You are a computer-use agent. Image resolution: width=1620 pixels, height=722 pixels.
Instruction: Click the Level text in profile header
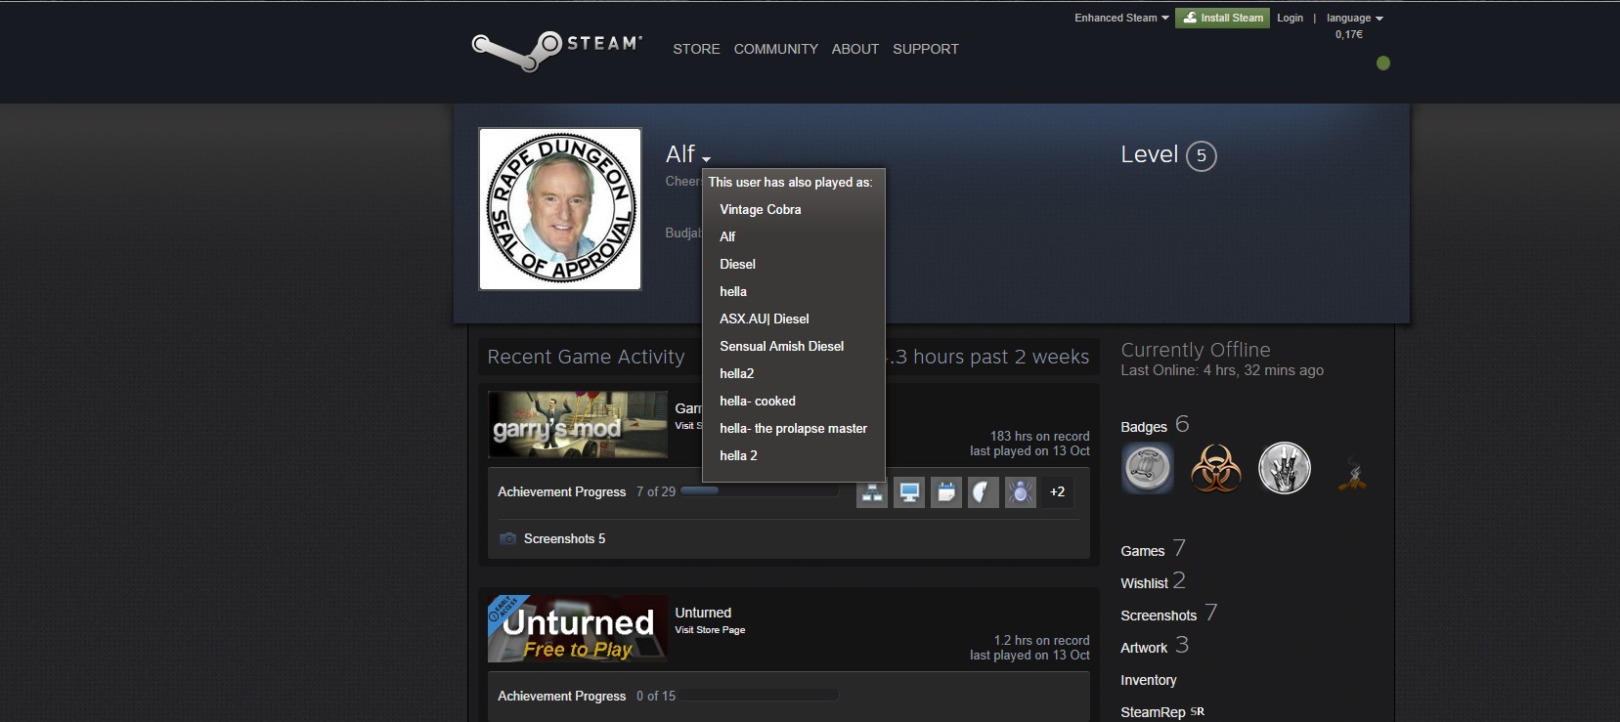pyautogui.click(x=1149, y=154)
